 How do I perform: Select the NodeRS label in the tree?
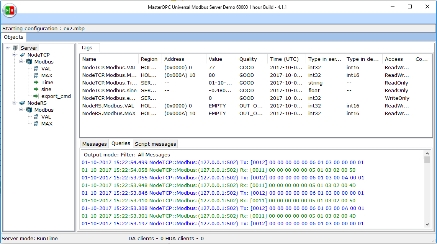(x=37, y=103)
